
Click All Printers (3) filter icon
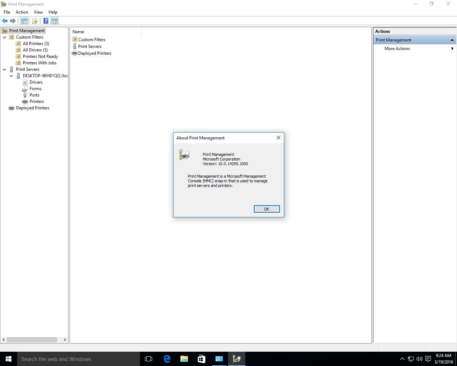coord(18,44)
